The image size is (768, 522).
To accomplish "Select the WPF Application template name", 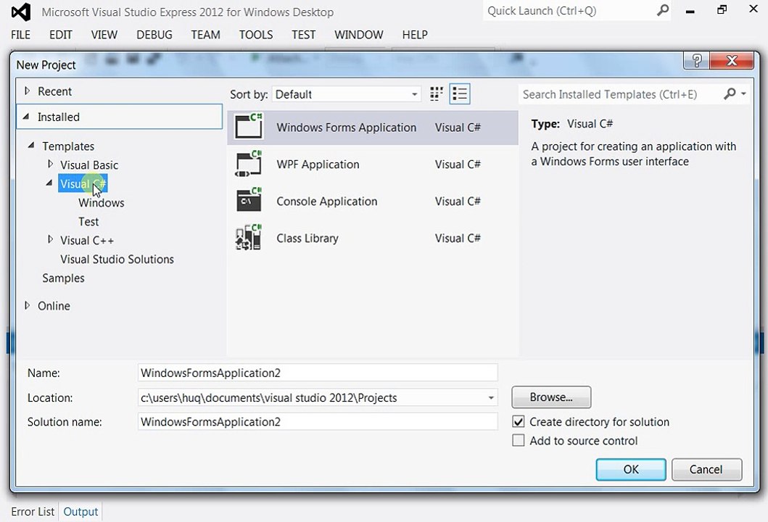I will click(318, 164).
